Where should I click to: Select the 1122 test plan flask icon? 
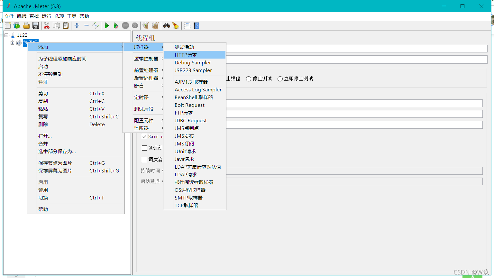point(13,35)
